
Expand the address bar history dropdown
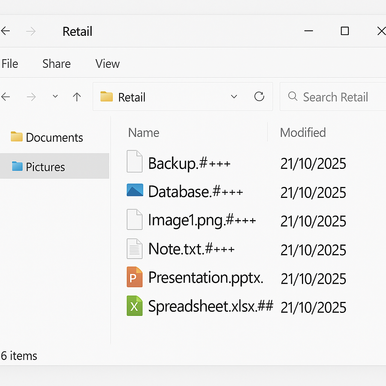point(234,97)
